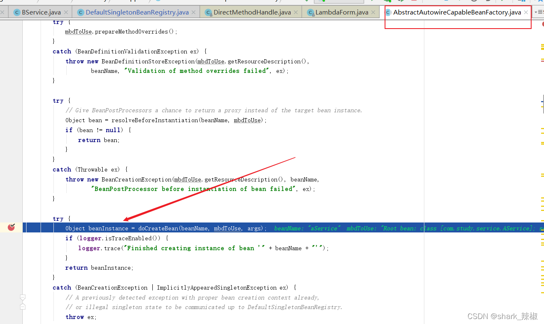
Task: Click the 'Give BeanPostProcessors a chance' comment
Action: click(214, 110)
